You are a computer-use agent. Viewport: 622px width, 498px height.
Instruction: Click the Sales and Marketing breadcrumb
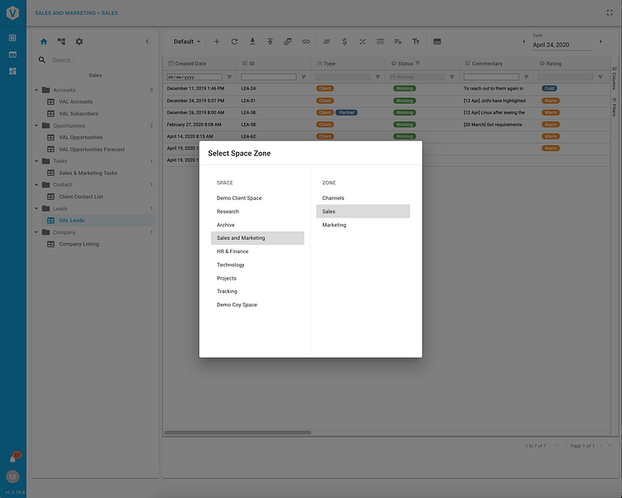65,13
